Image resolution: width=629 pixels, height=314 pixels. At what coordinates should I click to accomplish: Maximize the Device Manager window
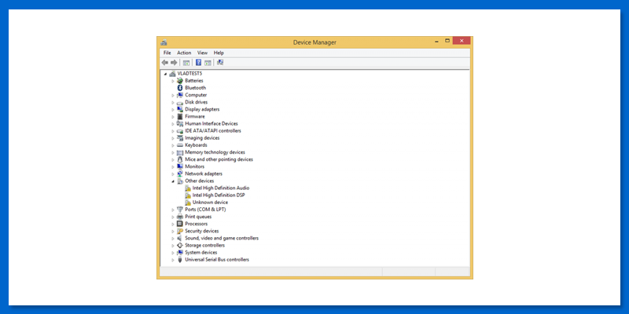(447, 41)
